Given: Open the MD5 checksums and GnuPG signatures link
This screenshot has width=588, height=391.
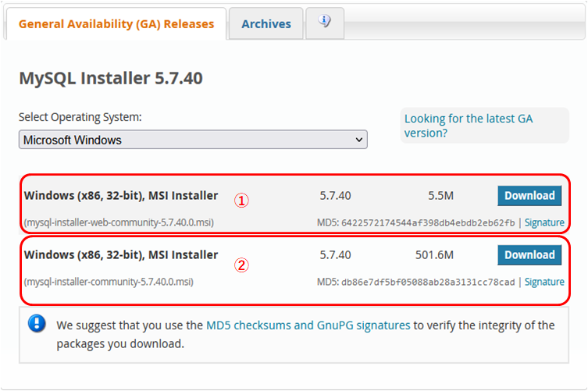Looking at the screenshot, I should point(308,325).
